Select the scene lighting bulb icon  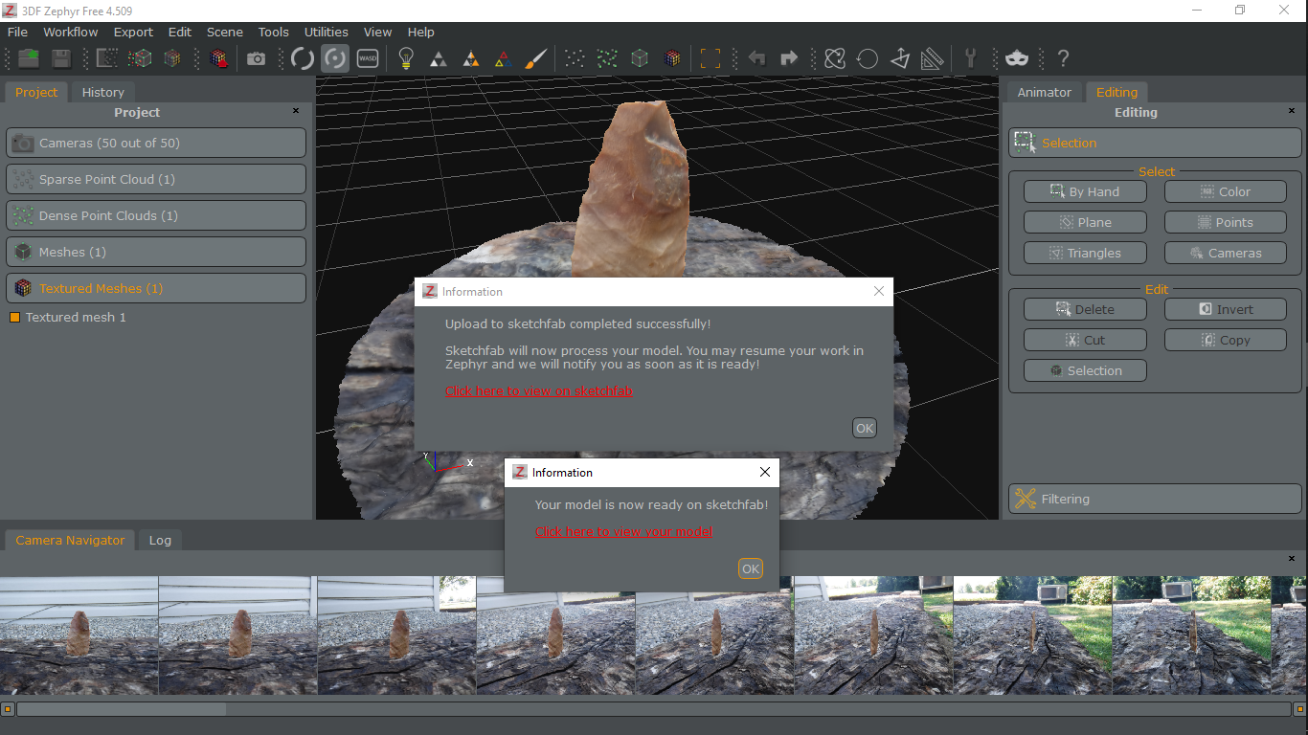405,58
